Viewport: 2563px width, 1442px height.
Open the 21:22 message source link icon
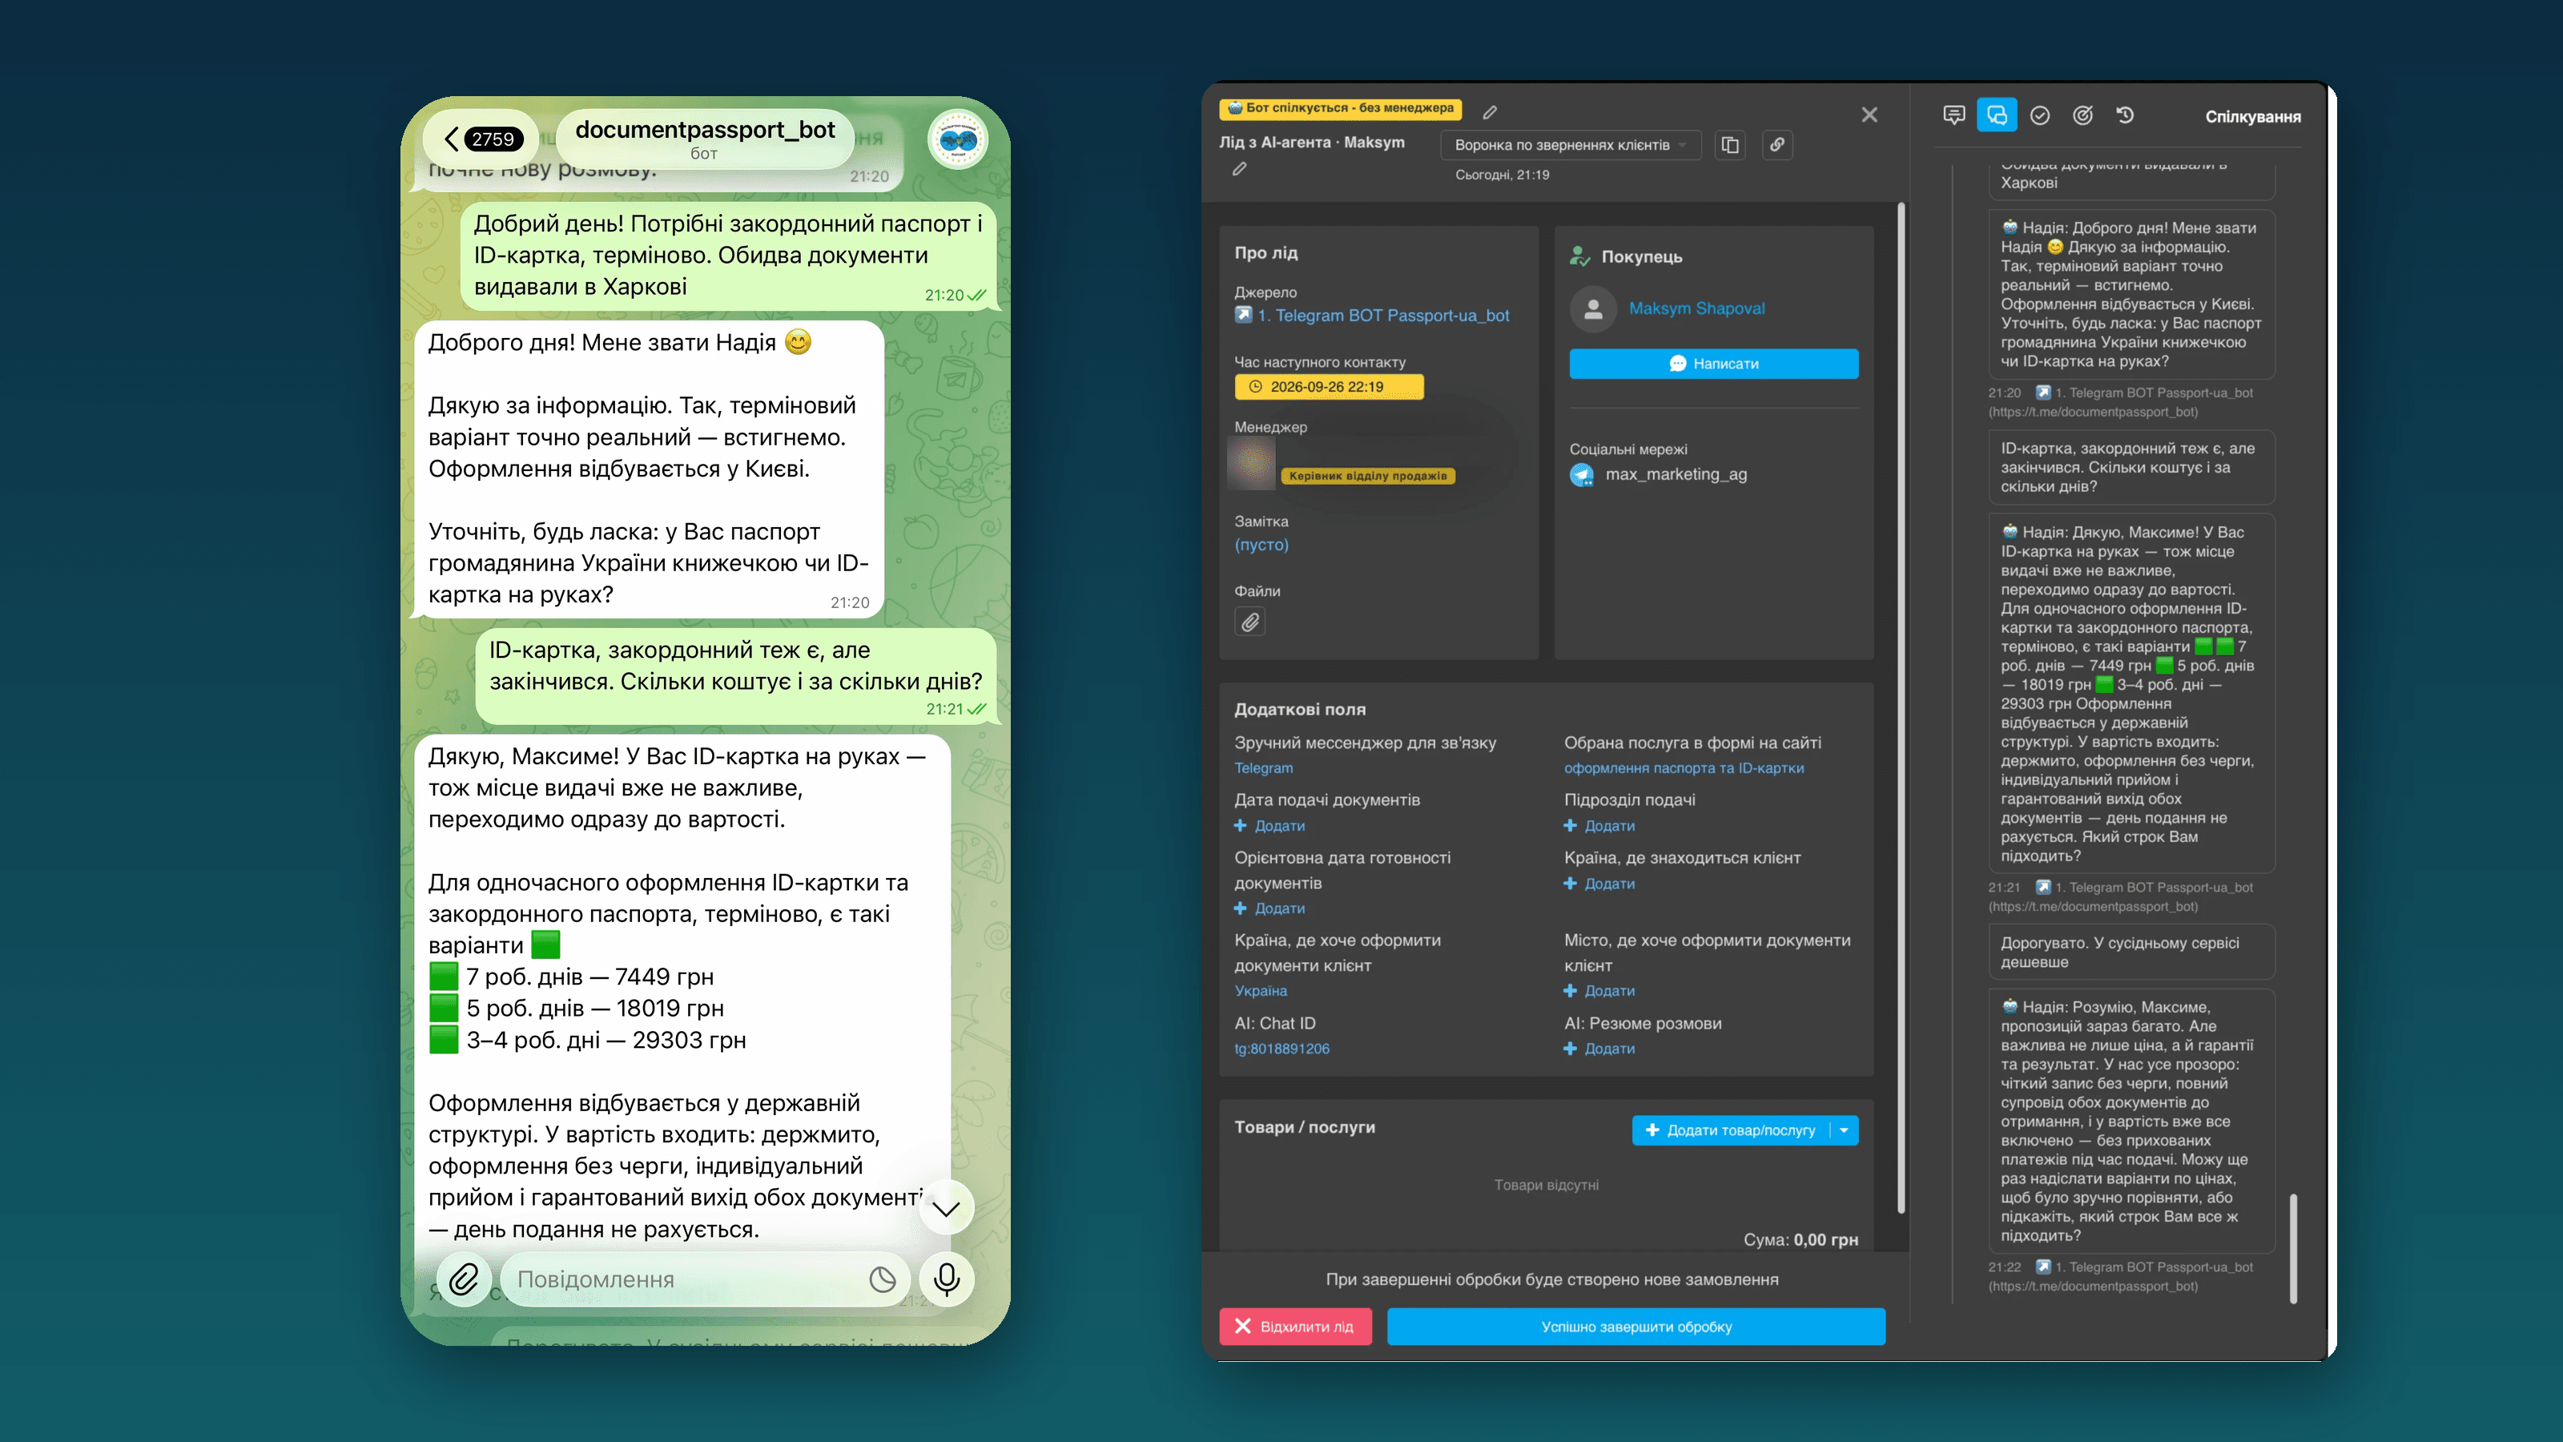point(2042,1268)
